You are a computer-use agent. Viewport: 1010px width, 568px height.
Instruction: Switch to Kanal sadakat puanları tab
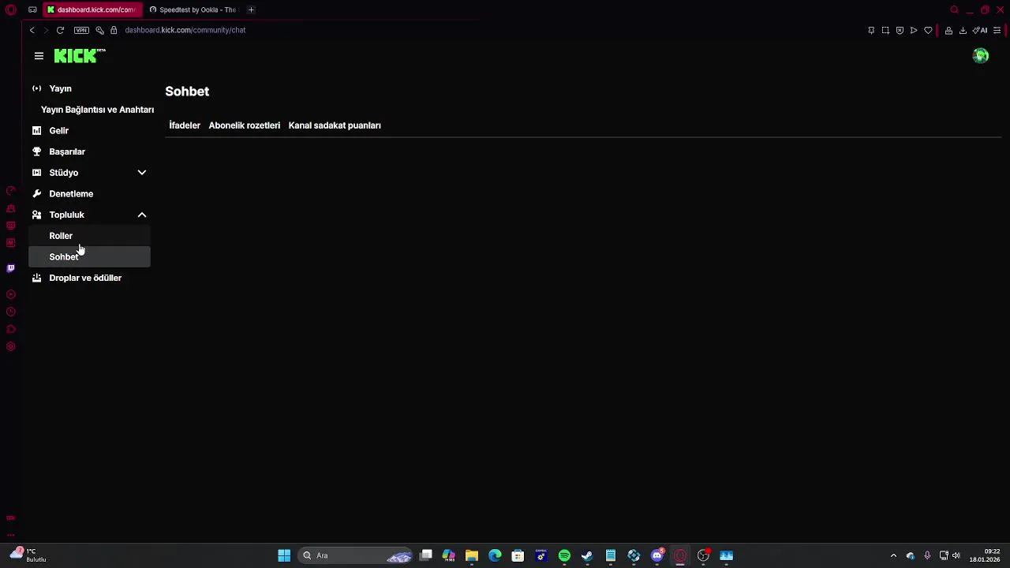(335, 125)
